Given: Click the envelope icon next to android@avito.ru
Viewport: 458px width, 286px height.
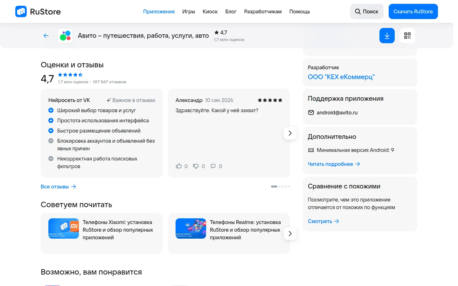Looking at the screenshot, I should click(x=311, y=112).
